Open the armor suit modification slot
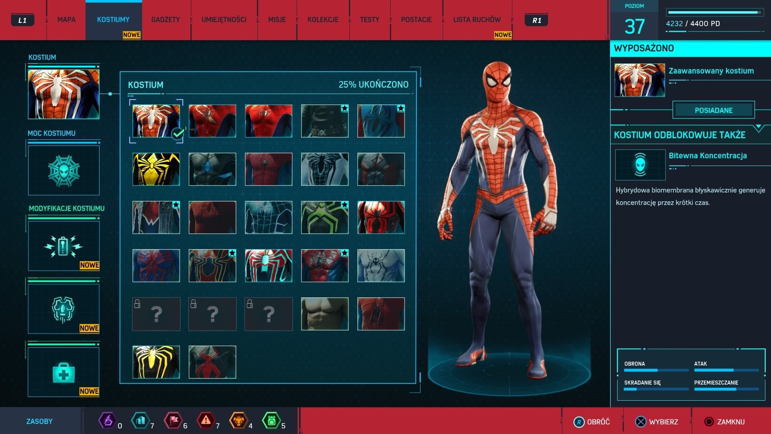The image size is (771, 434). click(63, 309)
